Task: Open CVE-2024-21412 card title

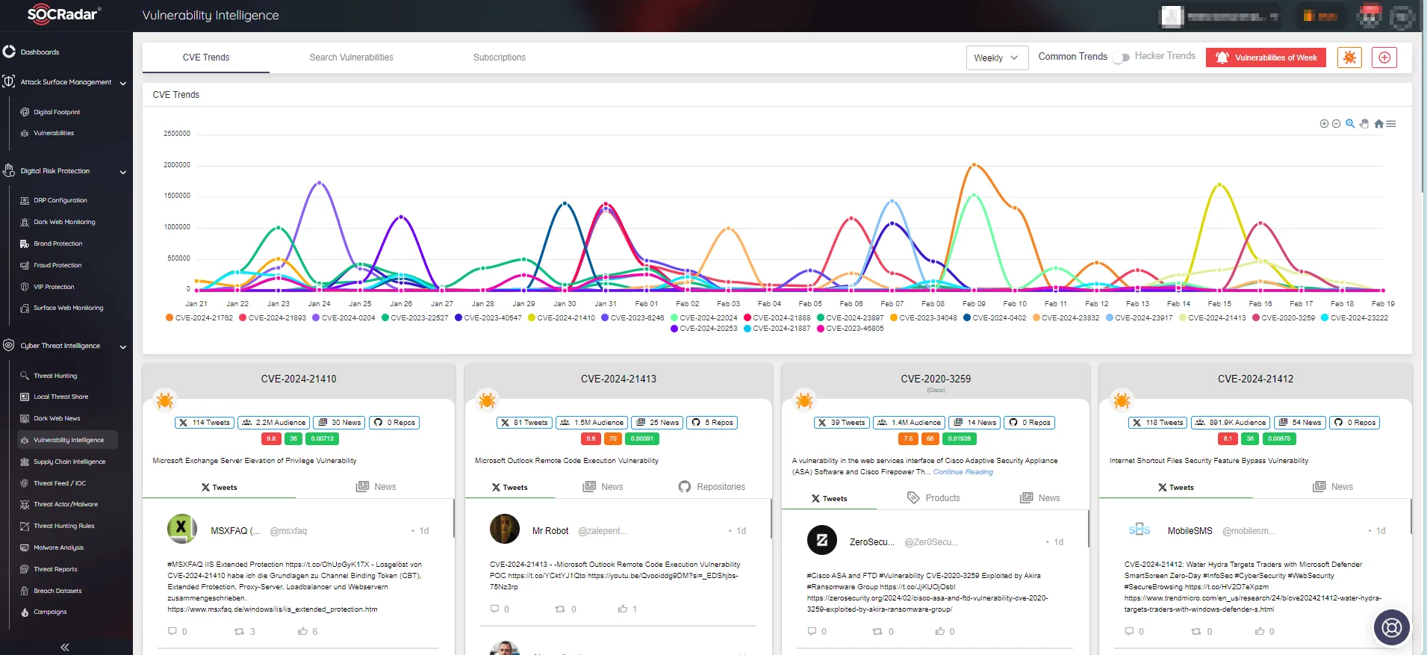Action: tap(1255, 379)
